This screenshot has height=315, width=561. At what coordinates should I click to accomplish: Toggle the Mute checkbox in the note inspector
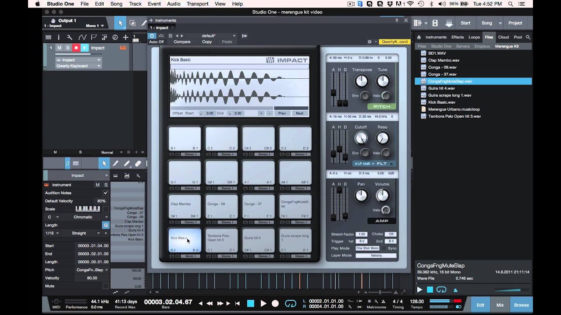click(x=106, y=286)
